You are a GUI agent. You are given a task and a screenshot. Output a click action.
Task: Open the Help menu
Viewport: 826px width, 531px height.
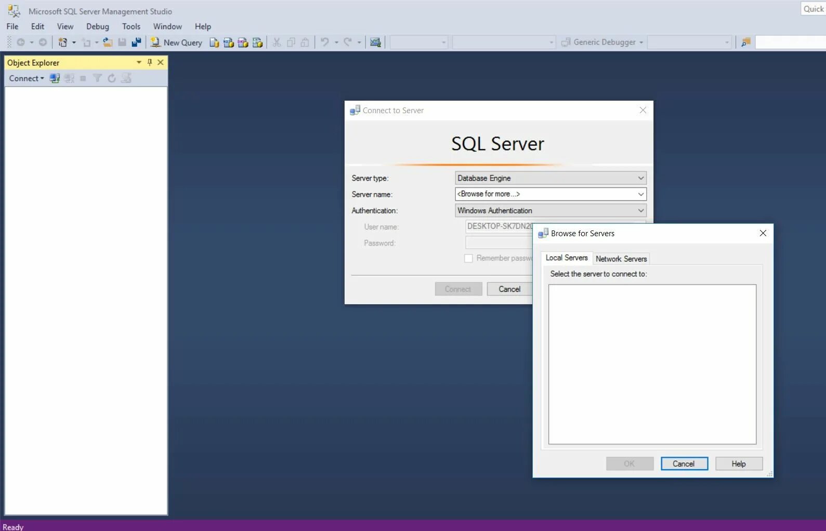(203, 26)
